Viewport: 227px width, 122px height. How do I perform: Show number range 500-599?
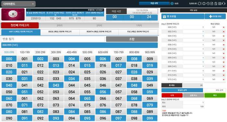tap(87, 52)
